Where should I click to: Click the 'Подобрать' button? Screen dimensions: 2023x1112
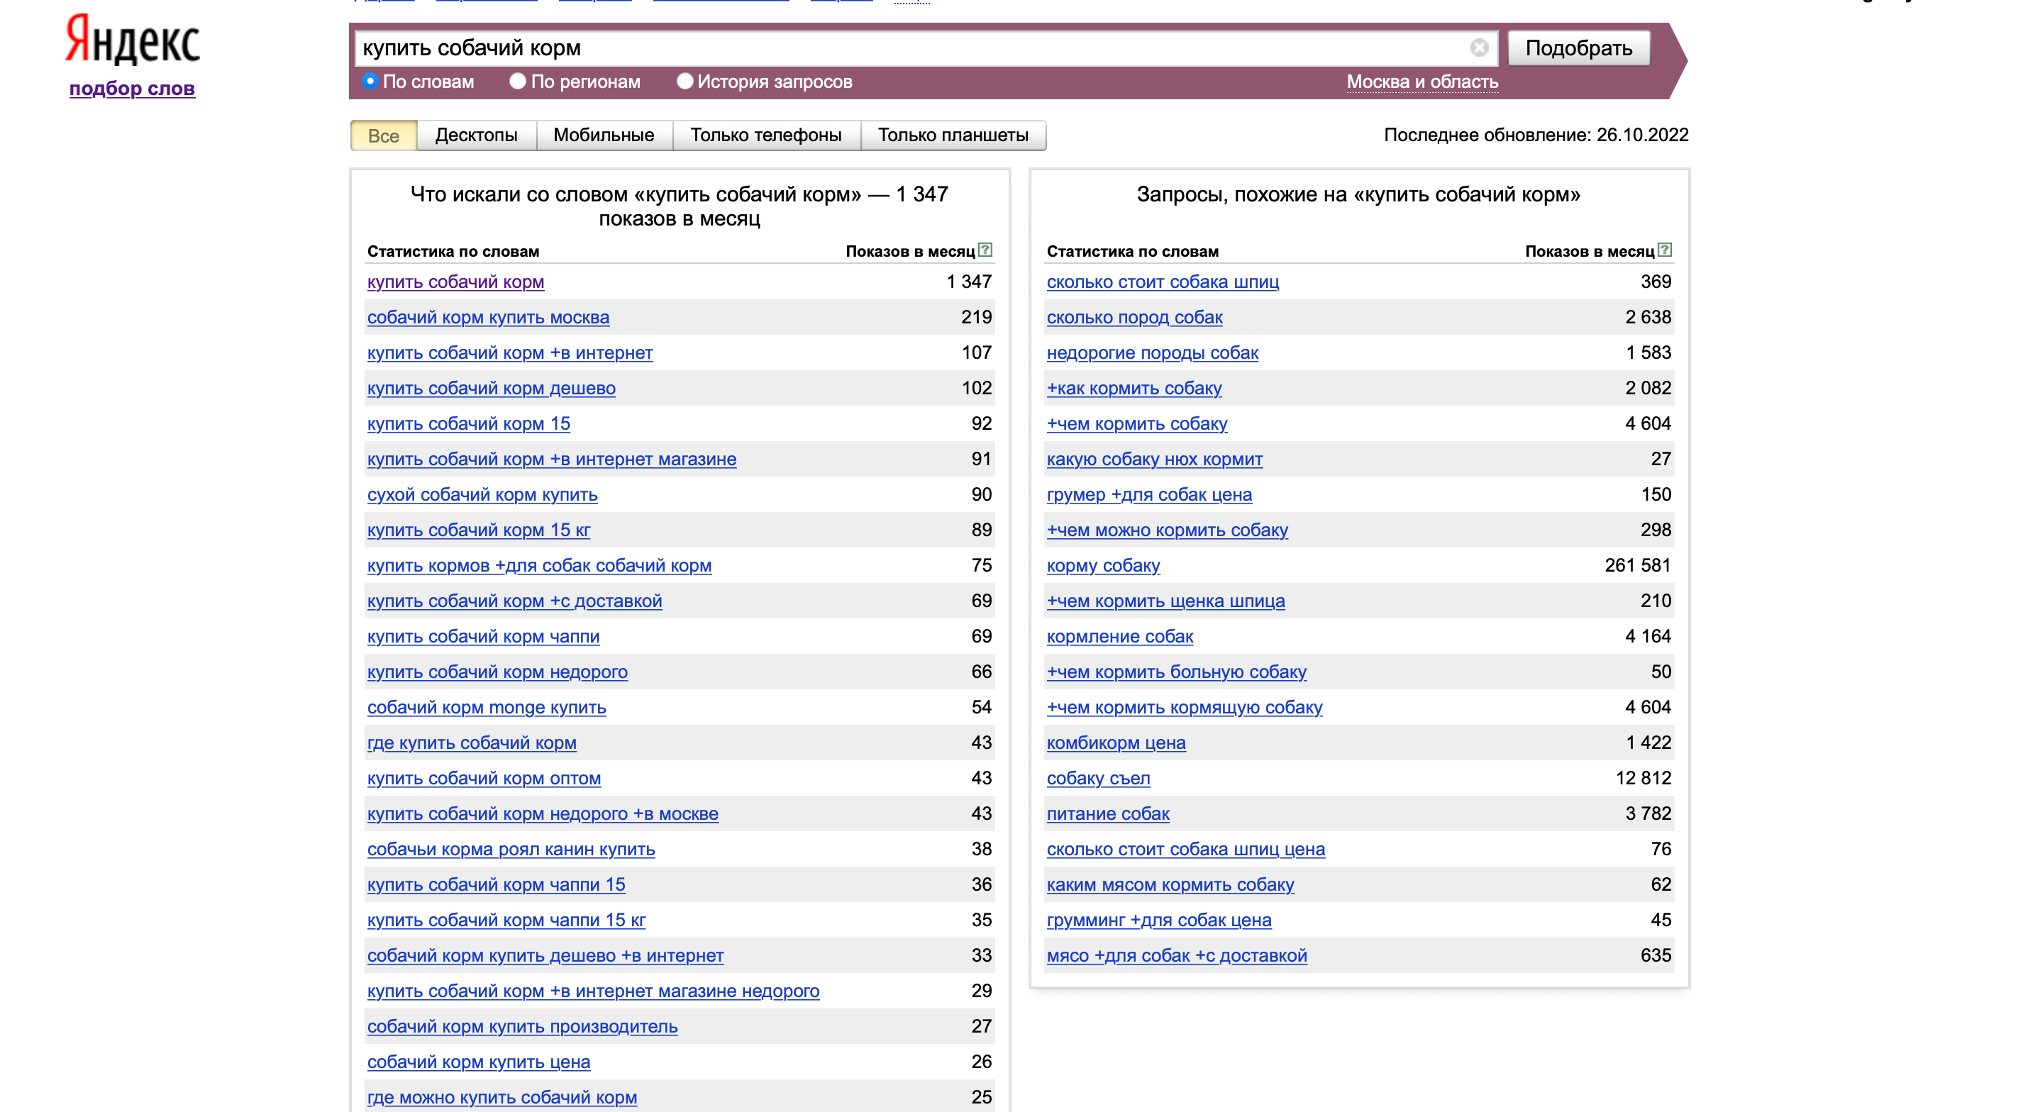click(x=1578, y=48)
